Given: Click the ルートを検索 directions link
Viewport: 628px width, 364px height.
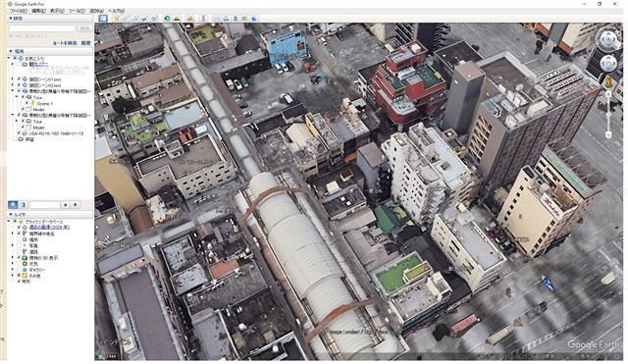Looking at the screenshot, I should click(65, 43).
